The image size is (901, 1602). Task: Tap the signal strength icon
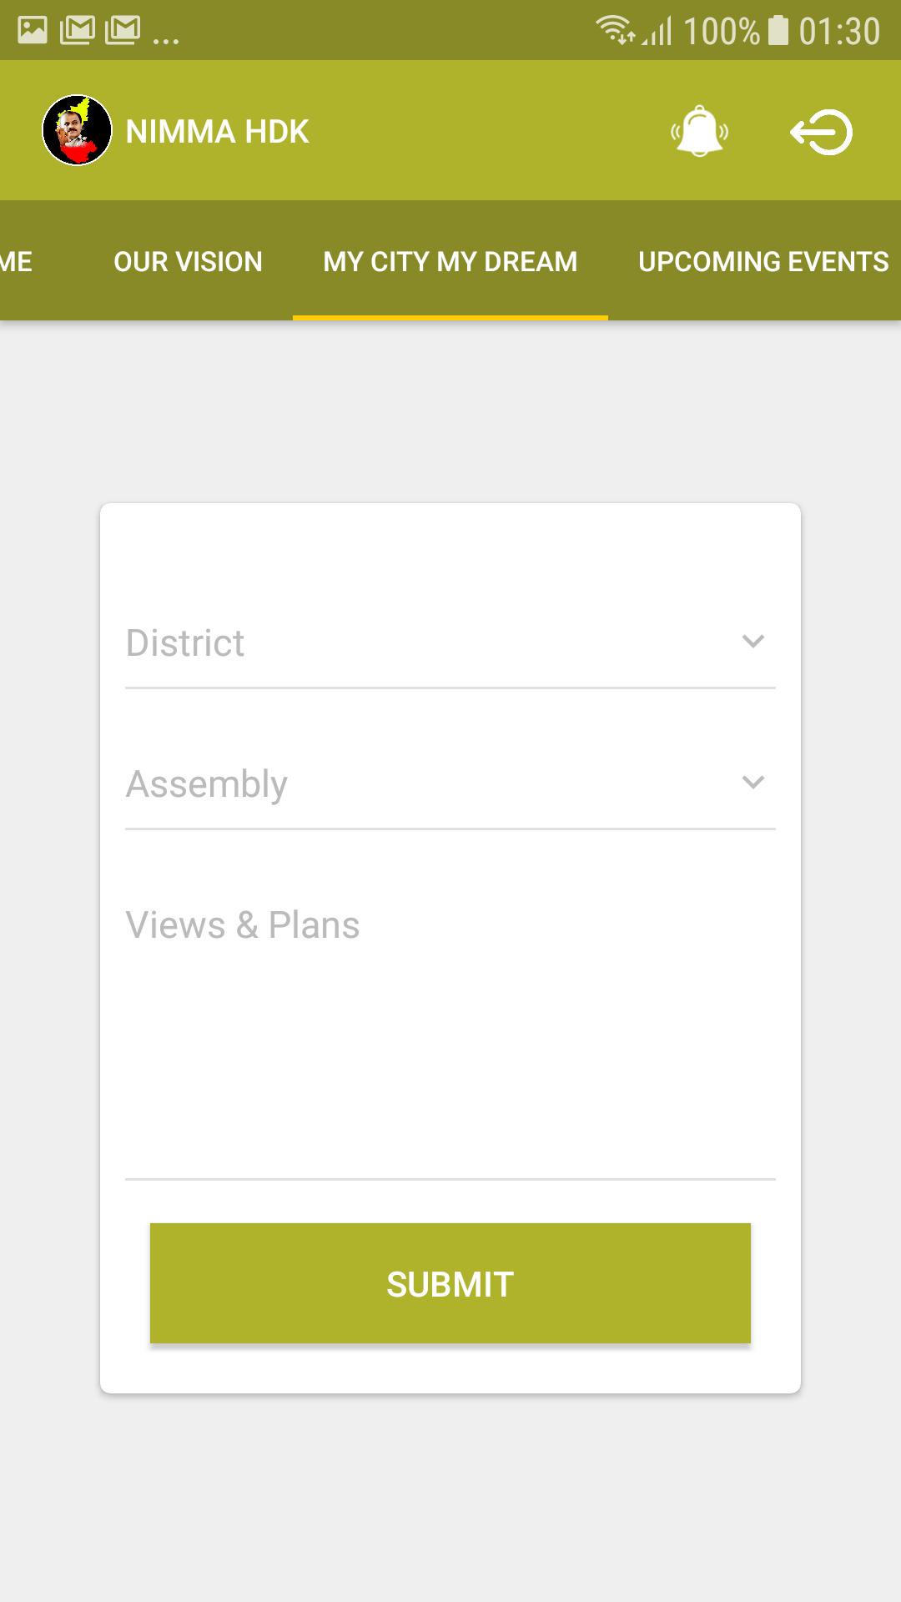657,32
